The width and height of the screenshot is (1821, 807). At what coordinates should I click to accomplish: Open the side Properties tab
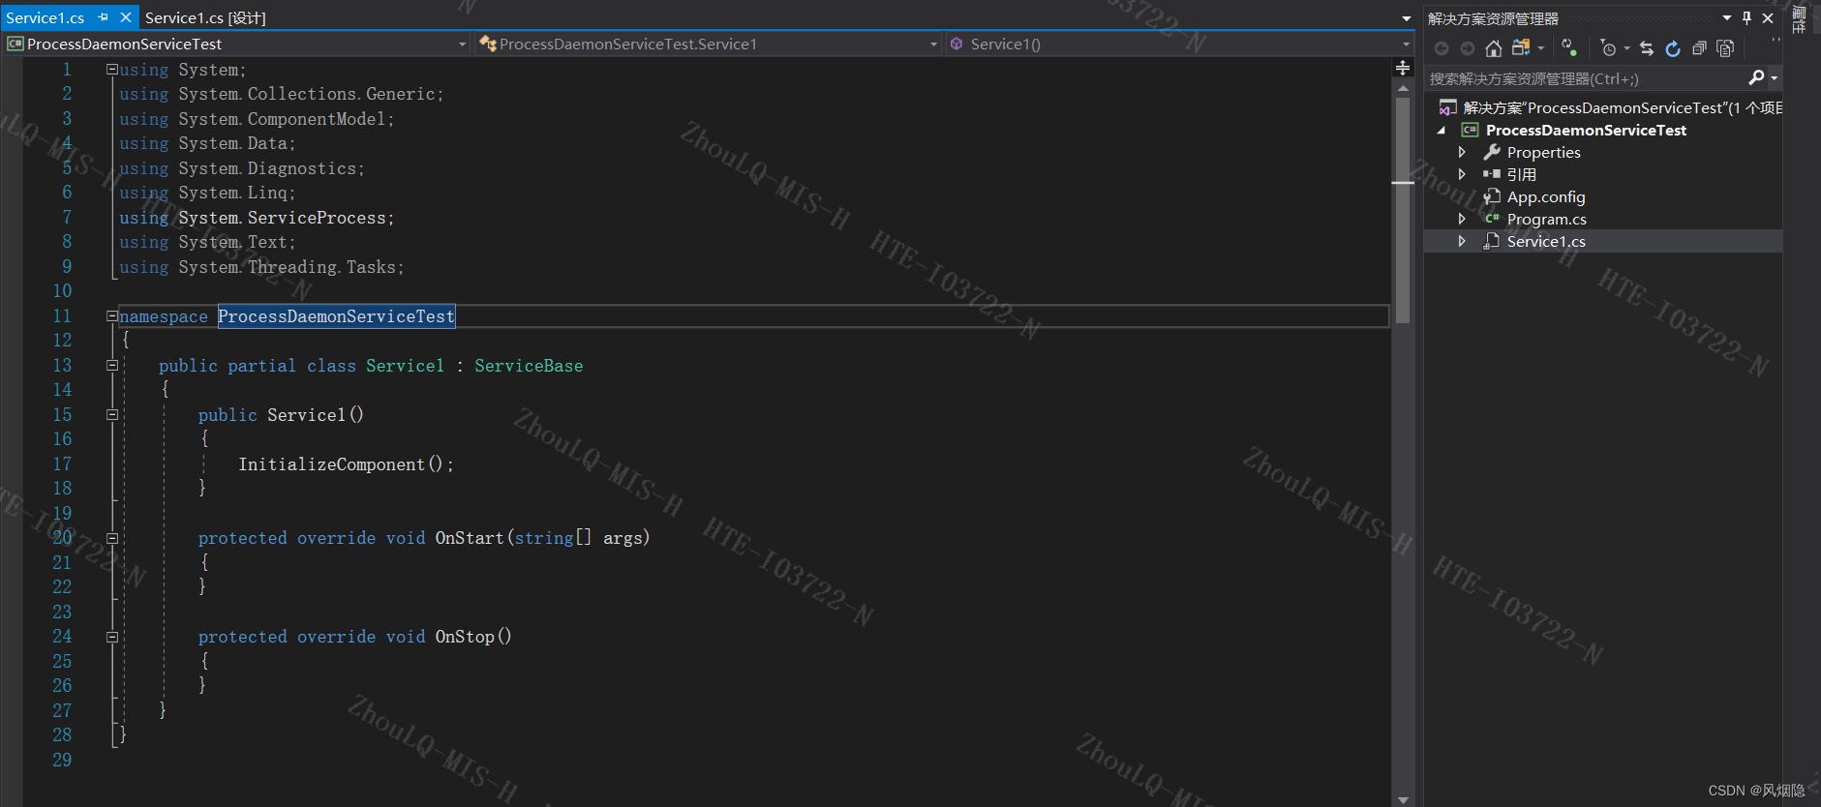point(1799,19)
